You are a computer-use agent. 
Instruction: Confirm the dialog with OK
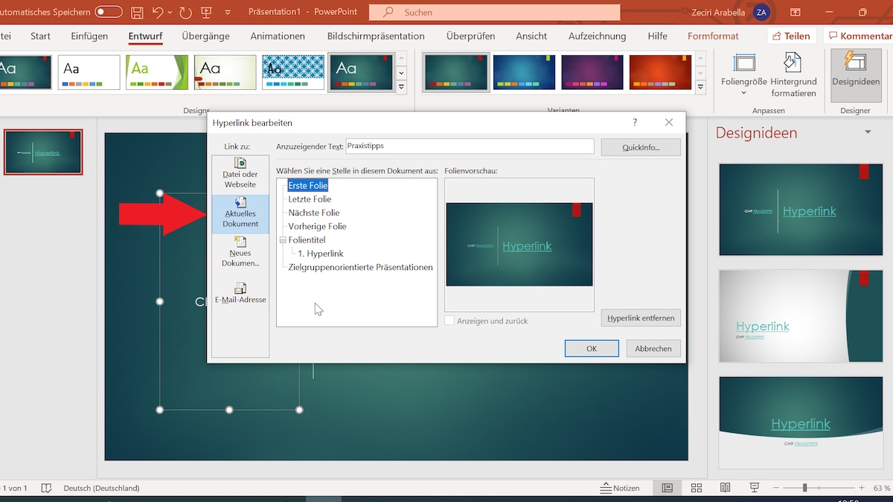(x=592, y=348)
